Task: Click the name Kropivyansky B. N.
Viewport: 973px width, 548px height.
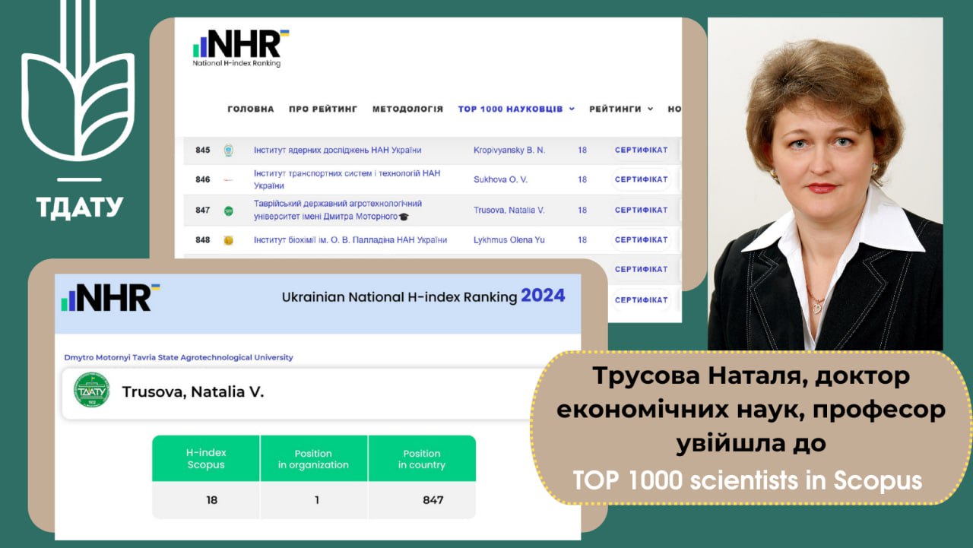Action: pos(509,150)
